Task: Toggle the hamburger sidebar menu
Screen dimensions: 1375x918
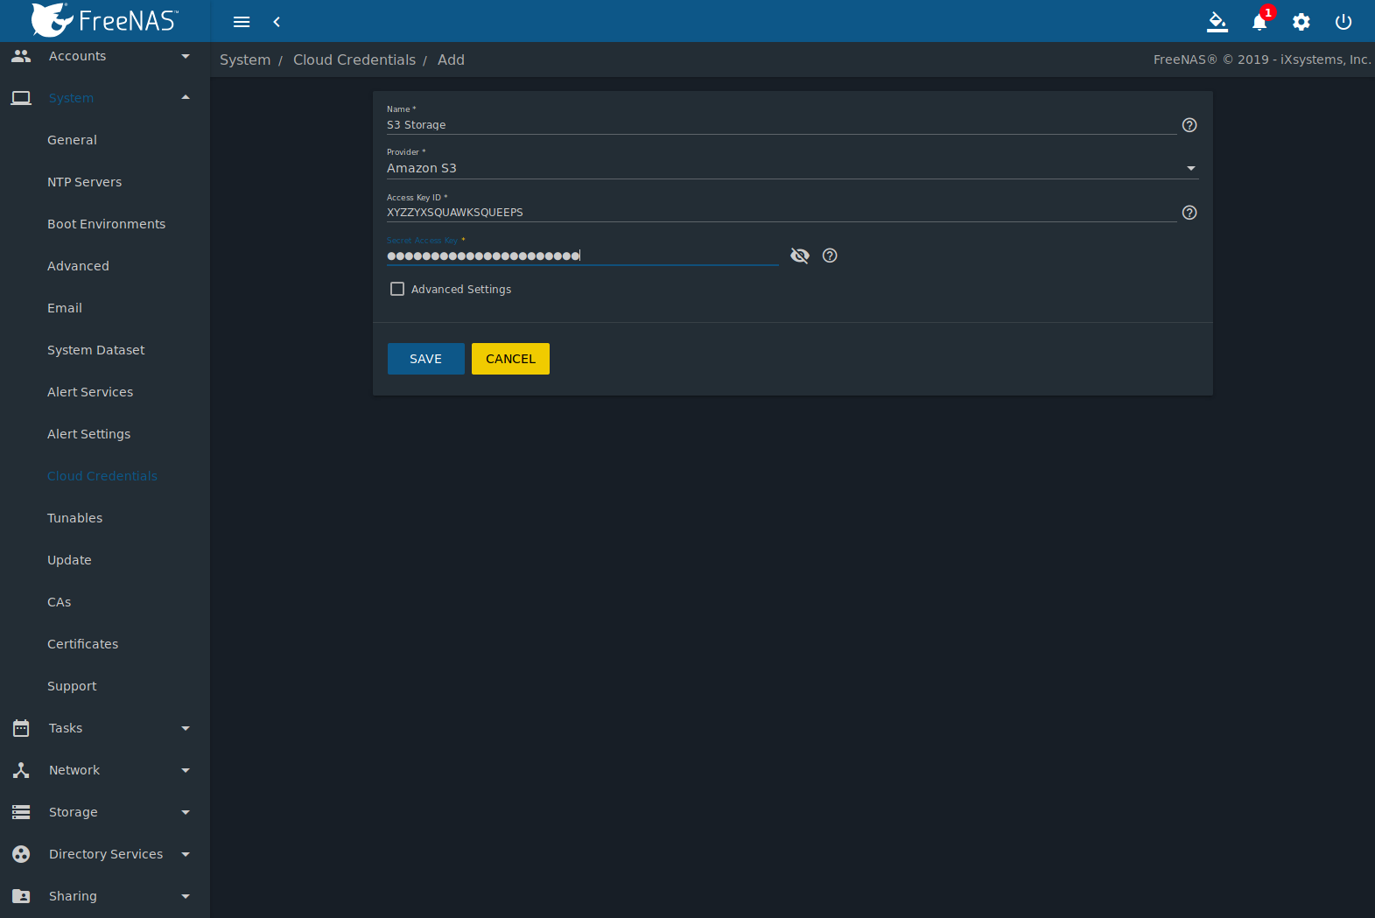Action: 242,22
